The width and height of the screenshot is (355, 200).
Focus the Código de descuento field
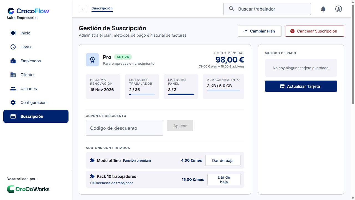click(x=125, y=128)
